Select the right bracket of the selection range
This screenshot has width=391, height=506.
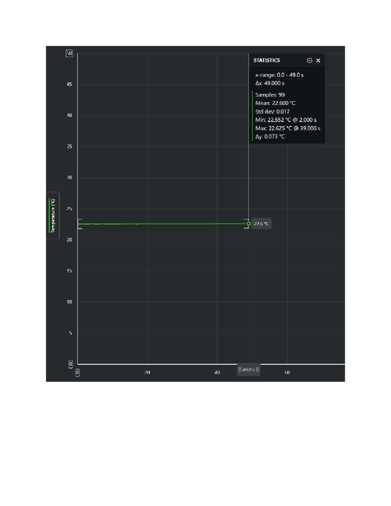pyautogui.click(x=247, y=224)
